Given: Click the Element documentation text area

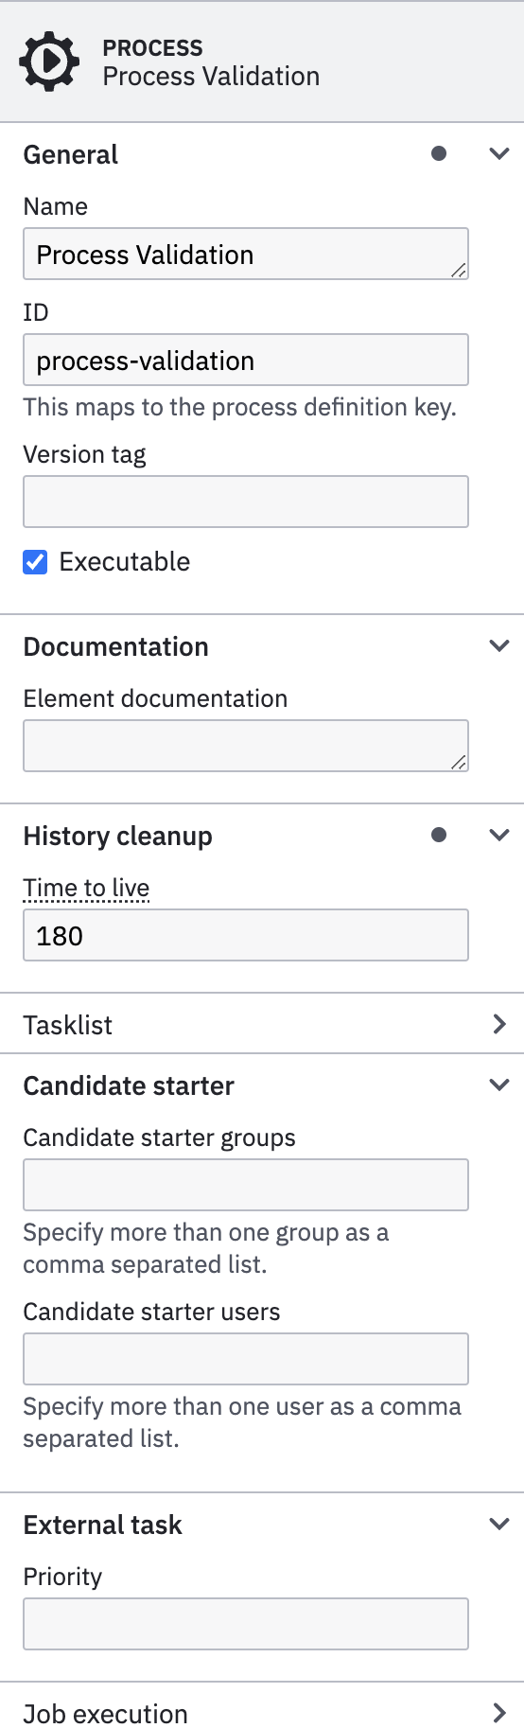Looking at the screenshot, I should click(x=246, y=746).
